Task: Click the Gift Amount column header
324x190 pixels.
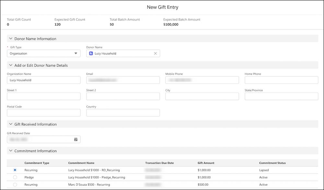Action: (206, 163)
